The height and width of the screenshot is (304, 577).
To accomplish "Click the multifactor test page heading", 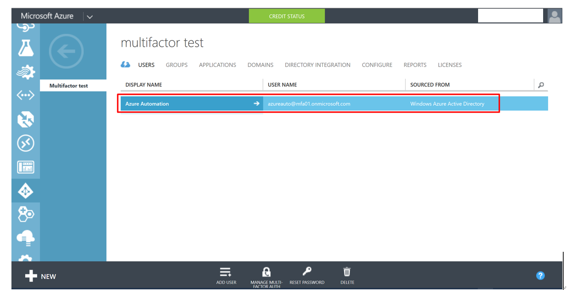I will pyautogui.click(x=162, y=43).
